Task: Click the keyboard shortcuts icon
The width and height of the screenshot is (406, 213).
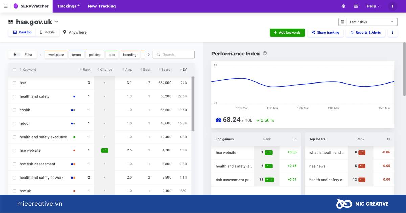Action: pyautogui.click(x=356, y=6)
